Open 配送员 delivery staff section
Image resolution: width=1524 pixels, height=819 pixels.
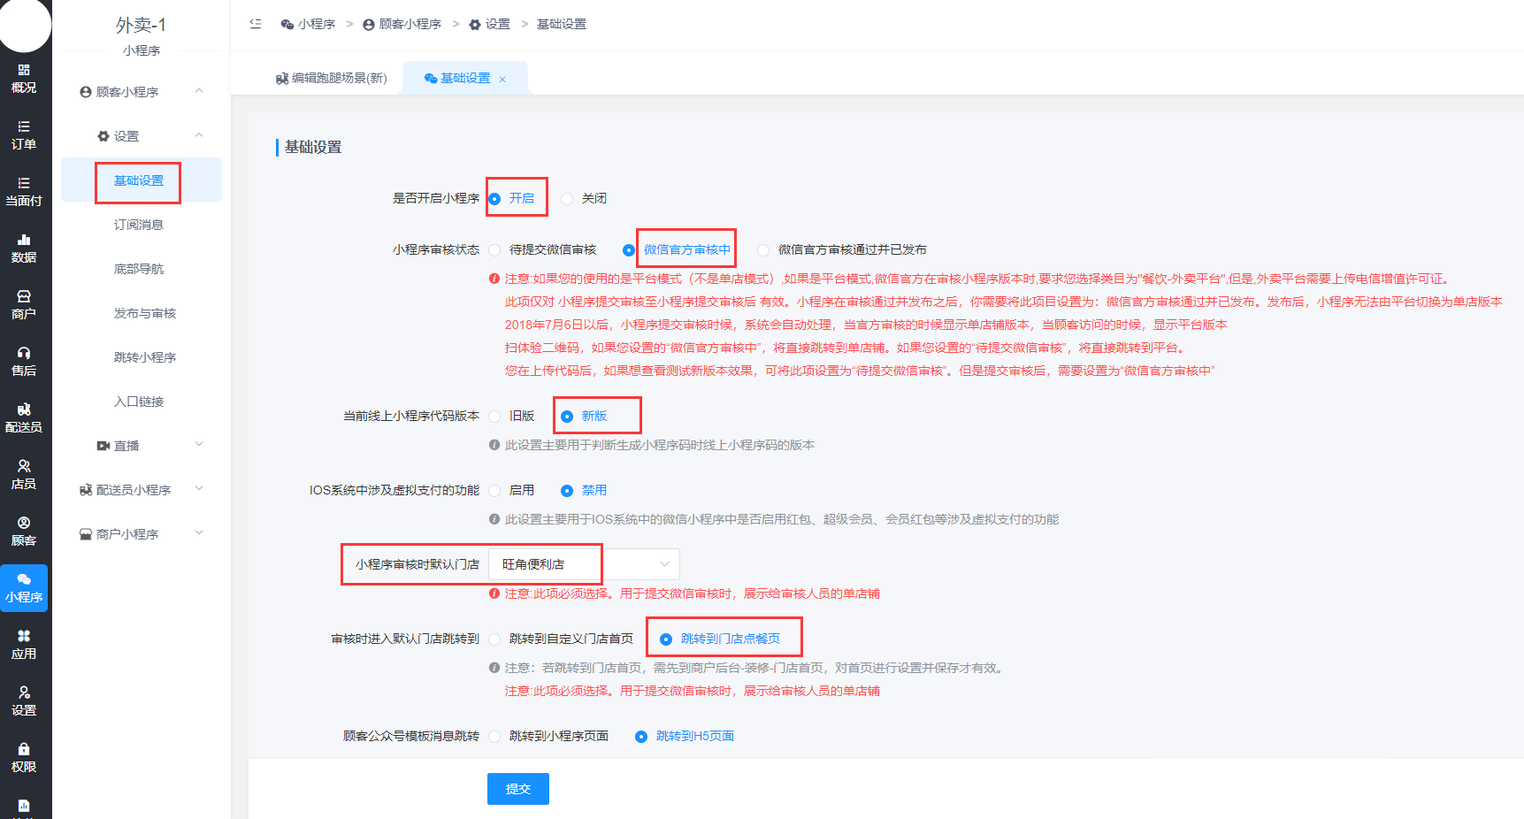click(24, 418)
